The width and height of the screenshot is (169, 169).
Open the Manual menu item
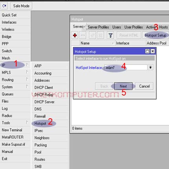[15, 152]
